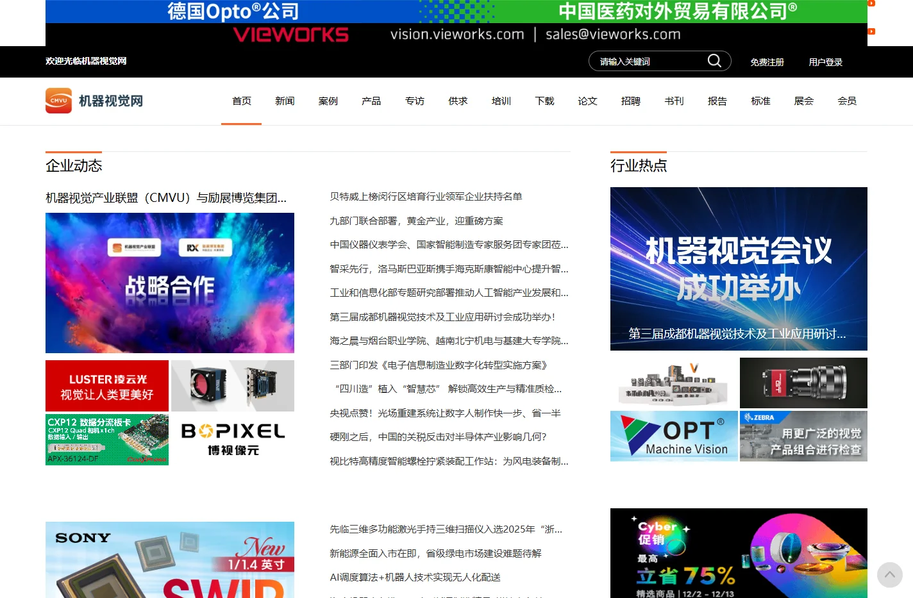Click the BOPIXEL 博视像元 logo ad
The image size is (913, 598).
[233, 440]
